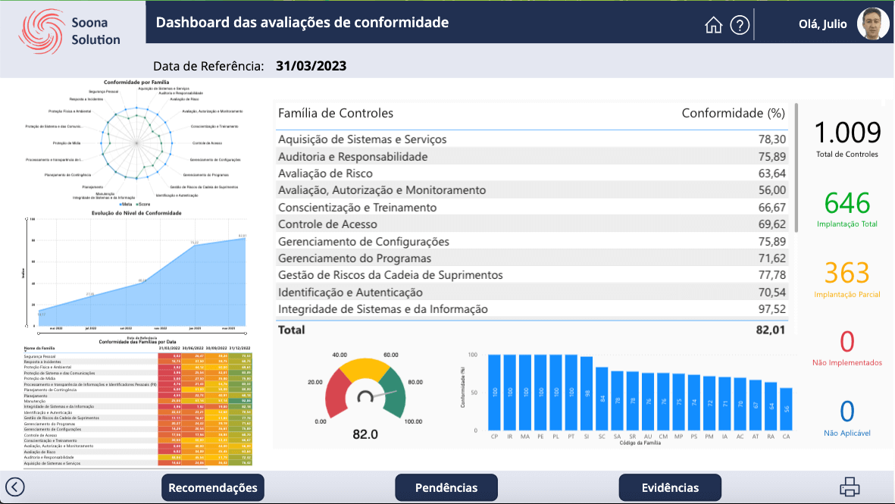Open the Evidências page
This screenshot has height=504, width=895.
pyautogui.click(x=670, y=487)
